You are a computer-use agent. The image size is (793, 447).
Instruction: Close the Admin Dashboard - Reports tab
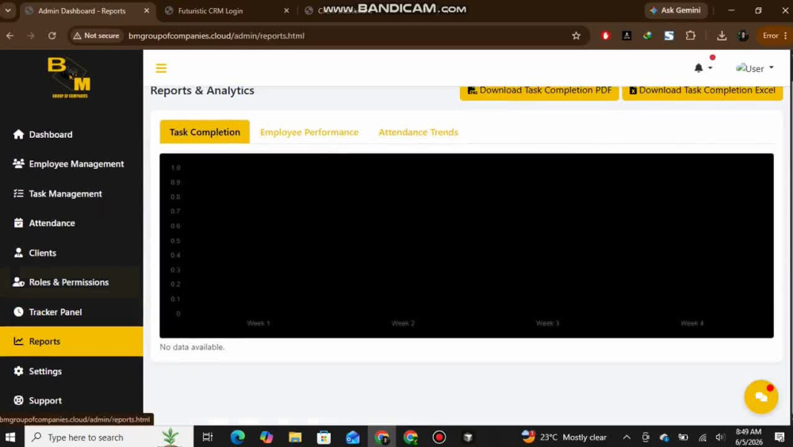click(147, 10)
